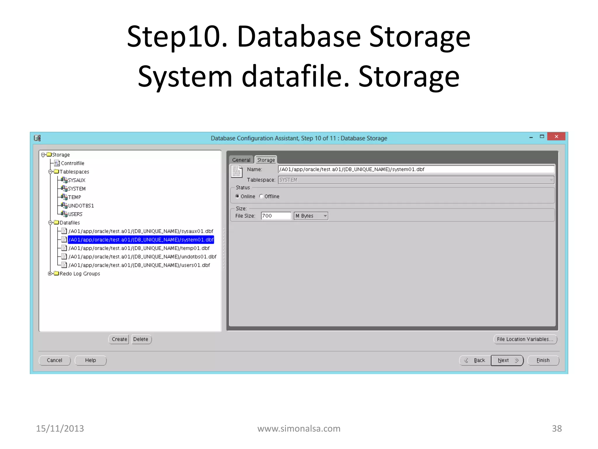The width and height of the screenshot is (598, 449).
Task: Click the system01.dbf datafile icon
Action: (64, 239)
